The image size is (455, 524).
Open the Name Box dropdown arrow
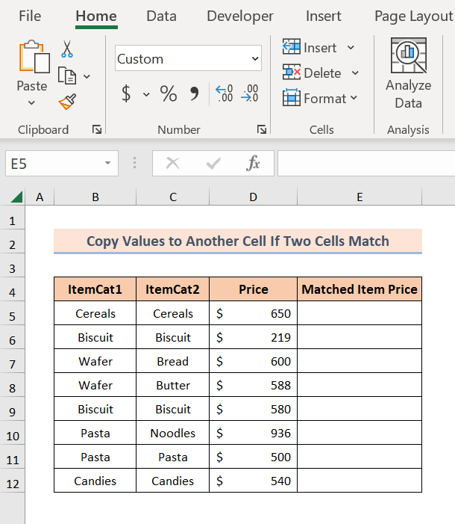[107, 163]
